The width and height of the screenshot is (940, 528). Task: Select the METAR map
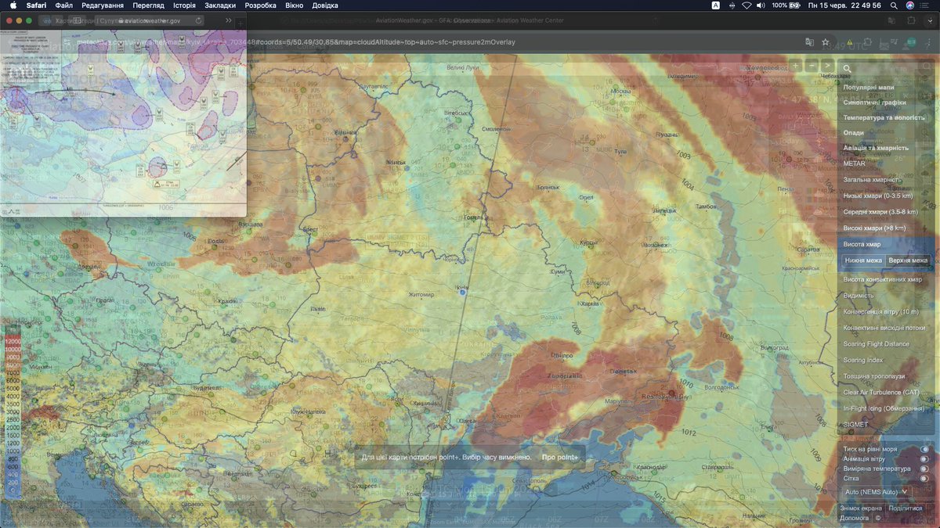855,163
